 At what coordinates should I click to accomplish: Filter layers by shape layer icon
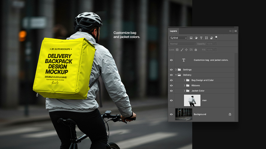[206, 38]
